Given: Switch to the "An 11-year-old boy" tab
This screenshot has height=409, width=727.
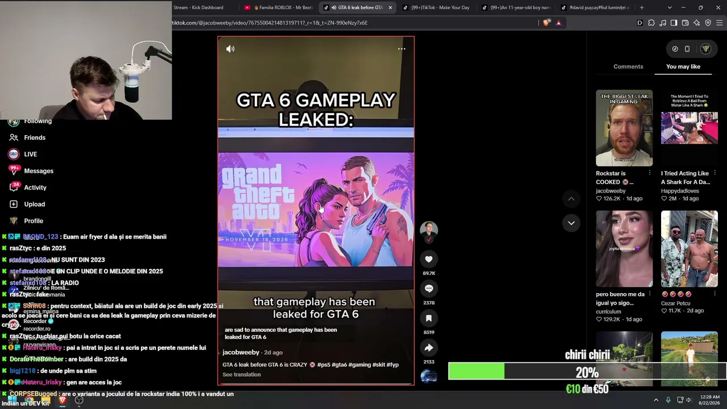Looking at the screenshot, I should (x=516, y=7).
